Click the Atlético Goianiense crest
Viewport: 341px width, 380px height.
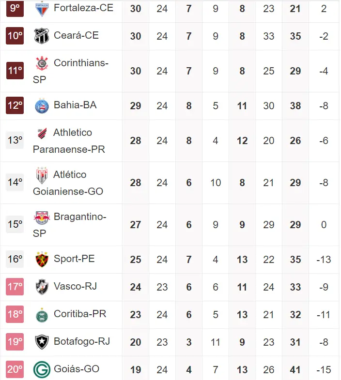[x=42, y=175]
